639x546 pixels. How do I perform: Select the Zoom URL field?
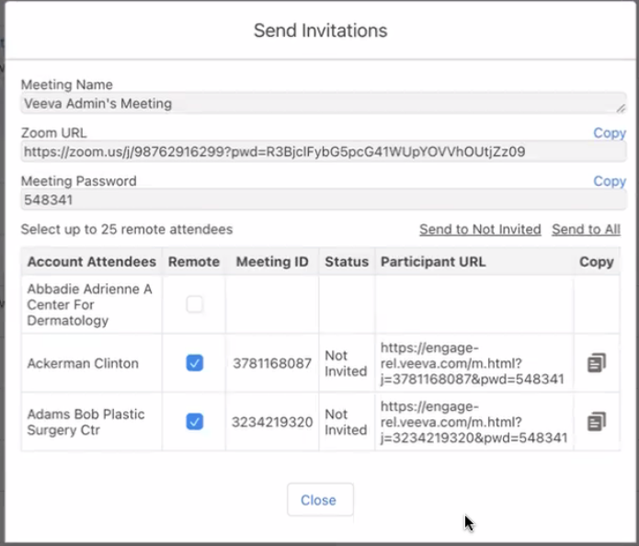click(313, 152)
